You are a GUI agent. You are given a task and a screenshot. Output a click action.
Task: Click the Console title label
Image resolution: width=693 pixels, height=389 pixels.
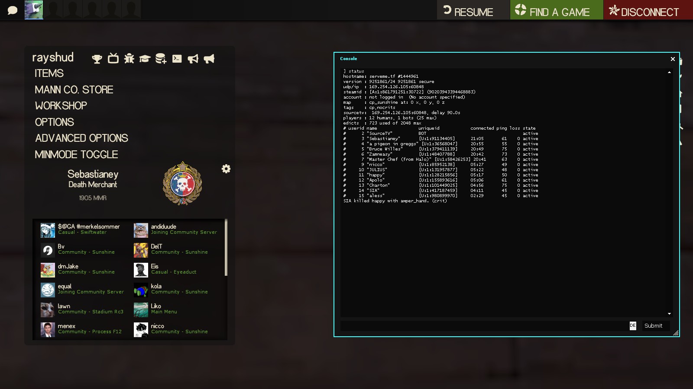(x=348, y=59)
